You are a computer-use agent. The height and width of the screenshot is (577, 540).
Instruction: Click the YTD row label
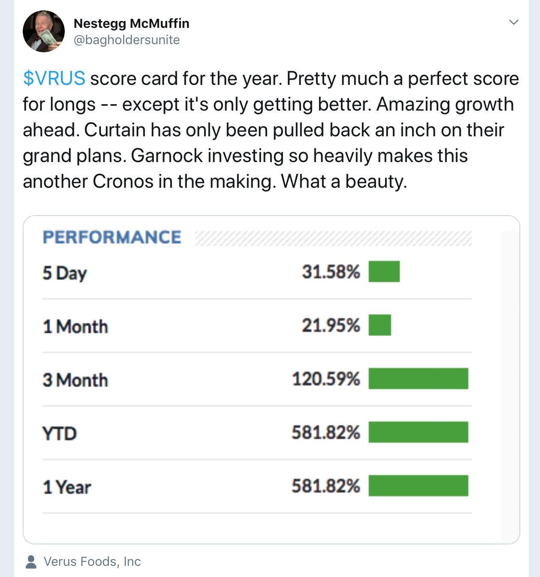point(60,433)
